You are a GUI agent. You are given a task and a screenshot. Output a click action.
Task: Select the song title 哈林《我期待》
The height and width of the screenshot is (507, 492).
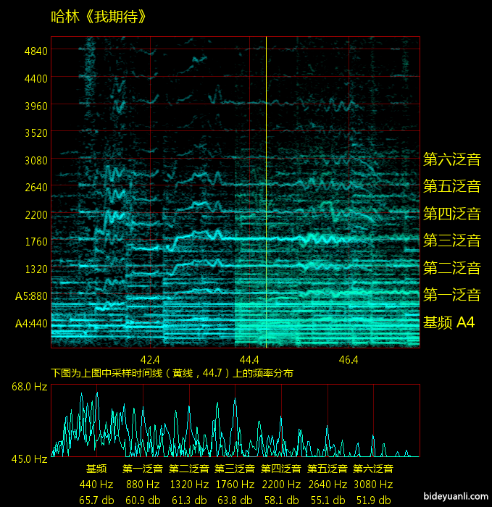click(99, 16)
